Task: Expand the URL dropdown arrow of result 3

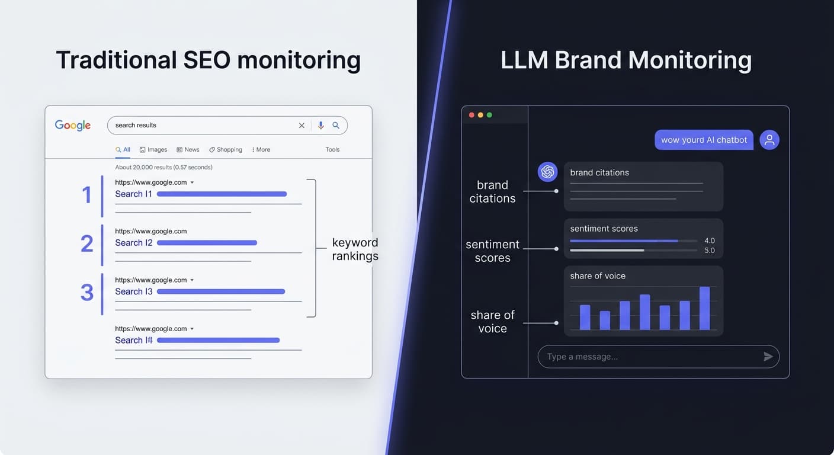Action: tap(192, 280)
